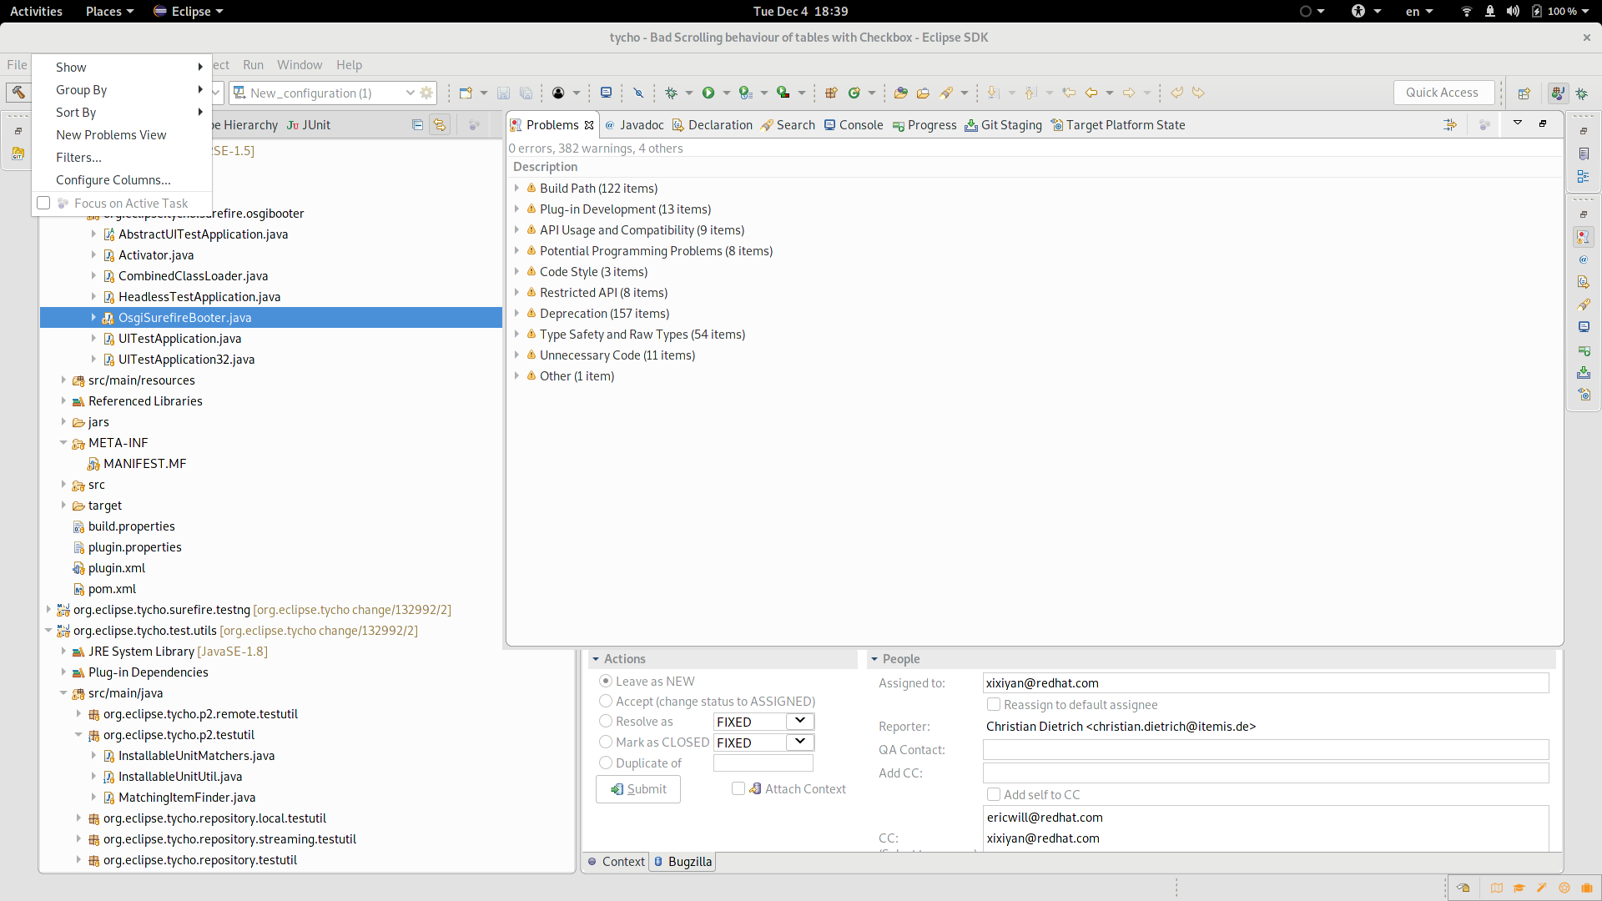The image size is (1602, 901).
Task: Expand Deprecation (157 items) group
Action: pos(516,314)
